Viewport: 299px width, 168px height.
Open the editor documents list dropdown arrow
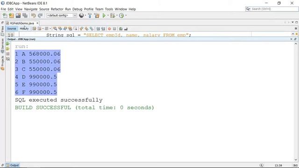292,22
